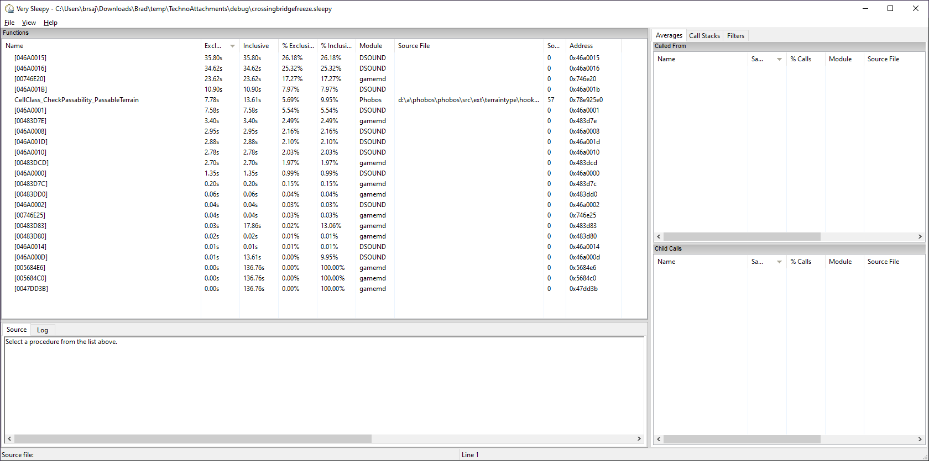929x461 pixels.
Task: Select the [046A0000] function row
Action: coord(324,173)
